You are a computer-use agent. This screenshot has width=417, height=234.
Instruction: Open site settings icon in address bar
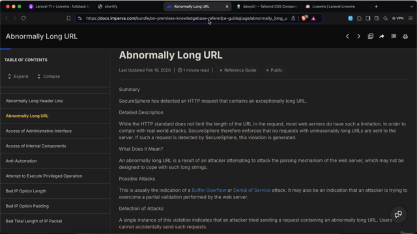pyautogui.click(x=79, y=18)
